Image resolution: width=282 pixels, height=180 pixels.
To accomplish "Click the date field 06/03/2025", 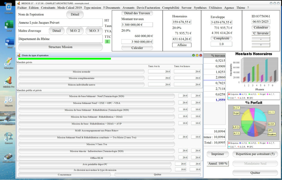I will 261,22.
